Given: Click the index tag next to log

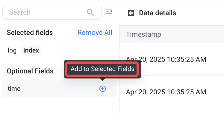Looking at the screenshot, I should pyautogui.click(x=31, y=50).
